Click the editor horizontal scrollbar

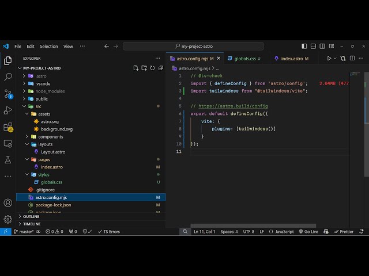pos(253,225)
